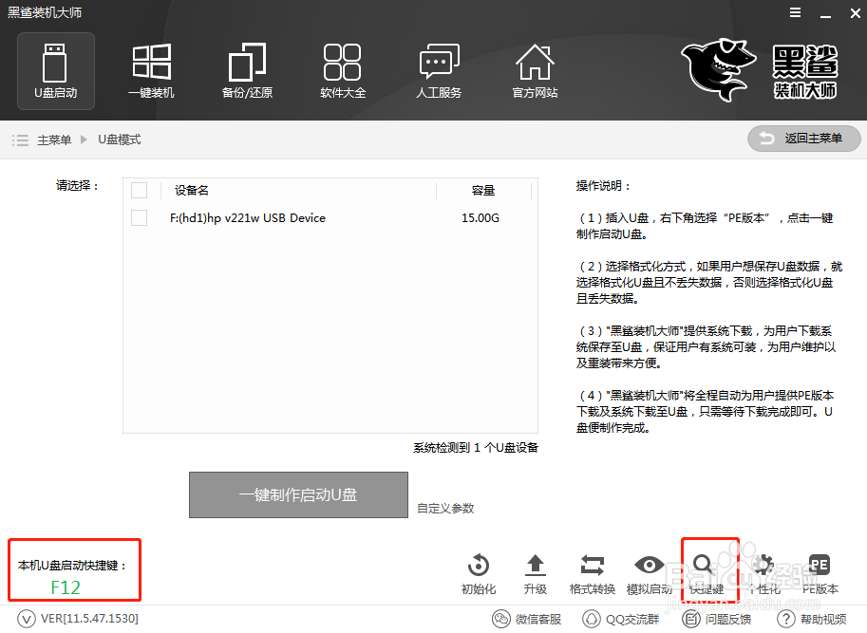The width and height of the screenshot is (867, 633).
Task: Select the 初始化 (Initialize) tool icon
Action: tap(478, 569)
